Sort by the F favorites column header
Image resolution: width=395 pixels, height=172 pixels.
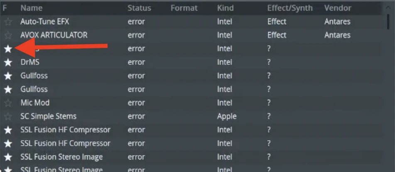(x=5, y=8)
